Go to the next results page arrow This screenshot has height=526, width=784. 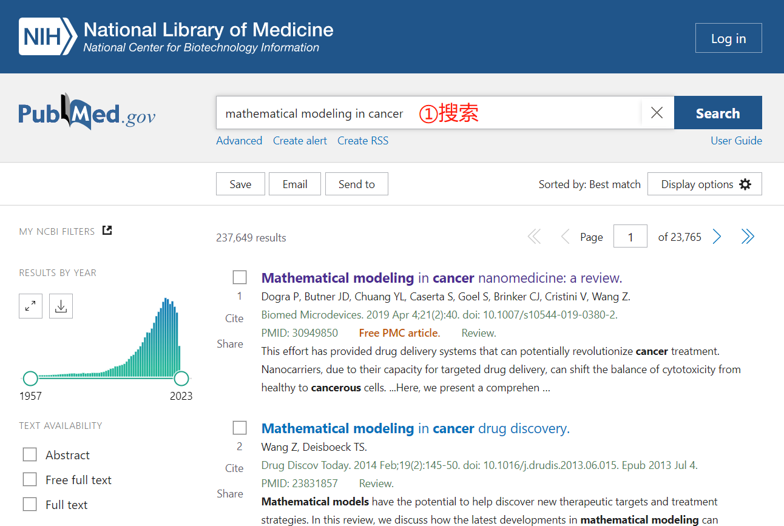tap(717, 237)
